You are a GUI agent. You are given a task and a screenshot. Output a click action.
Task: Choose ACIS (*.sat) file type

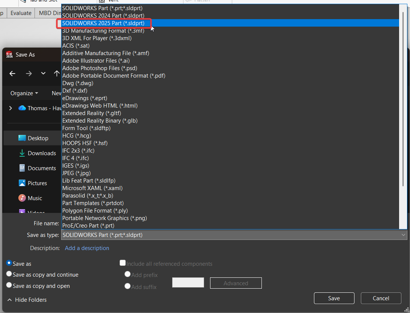pyautogui.click(x=230, y=46)
